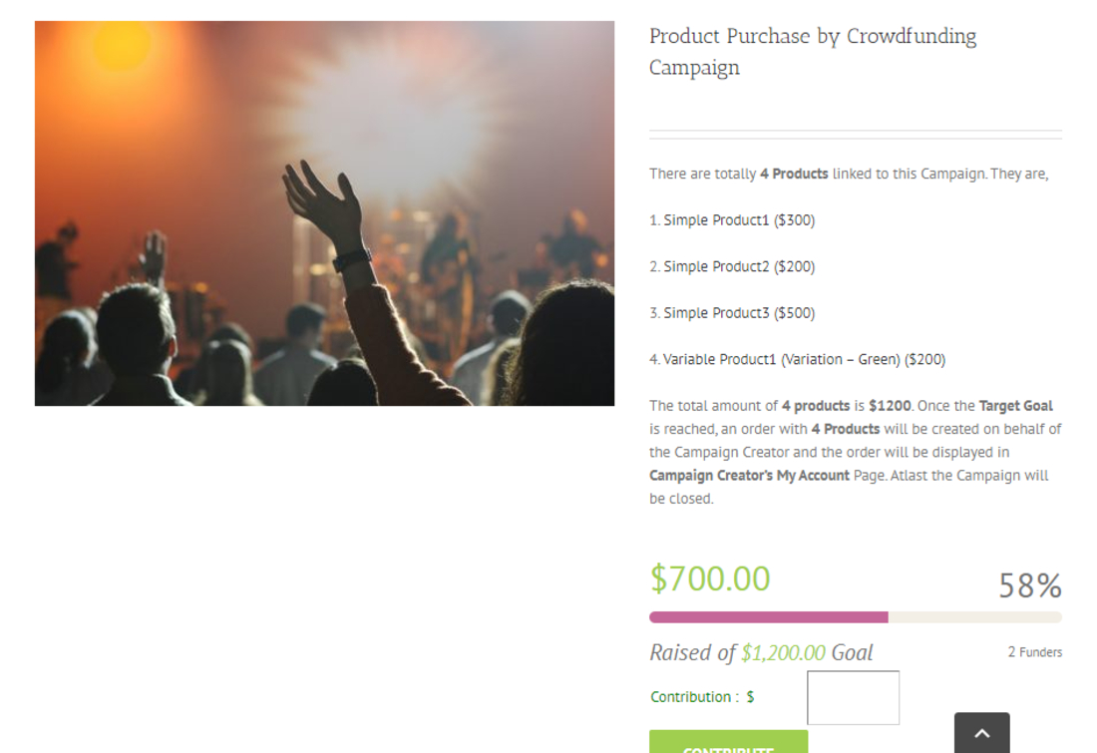The image size is (1097, 753).
Task: Focus the Contribution amount input box
Action: click(853, 697)
